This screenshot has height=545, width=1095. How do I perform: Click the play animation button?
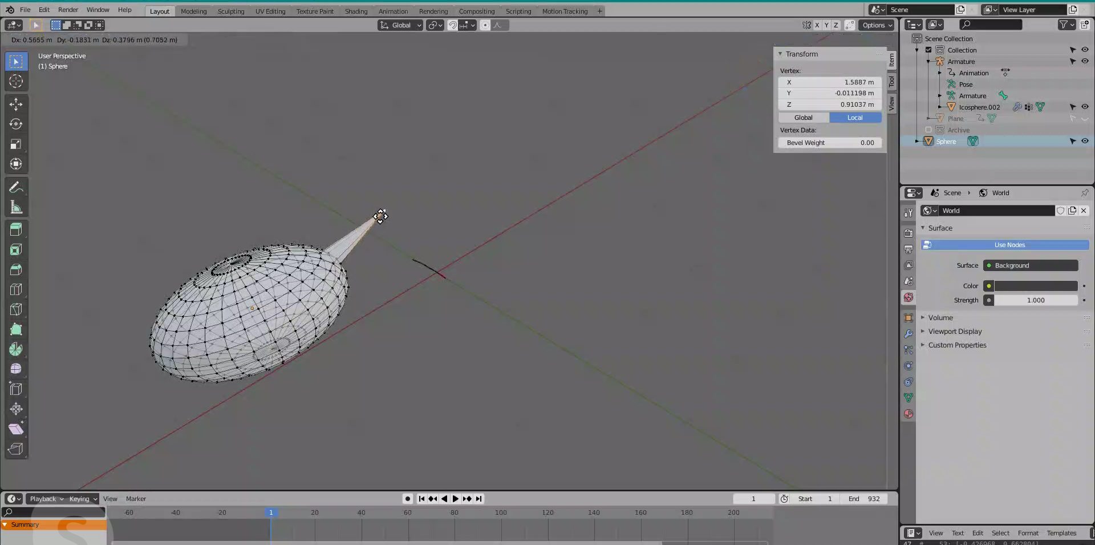[455, 499]
